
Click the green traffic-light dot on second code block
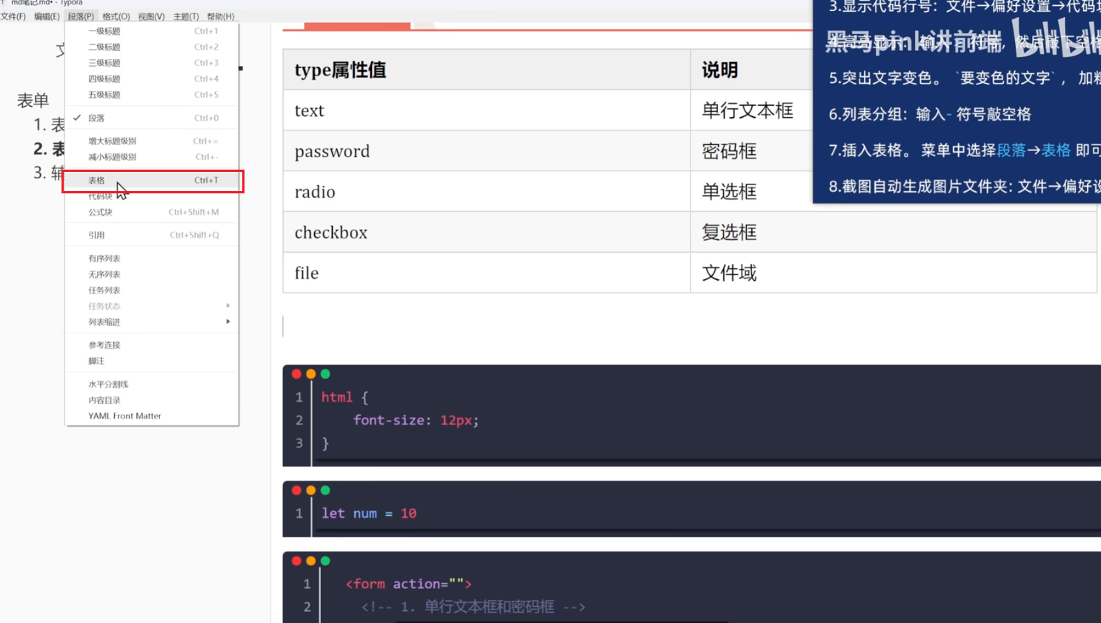pos(325,490)
